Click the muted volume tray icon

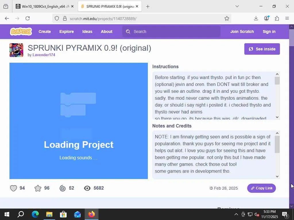click(x=257, y=214)
